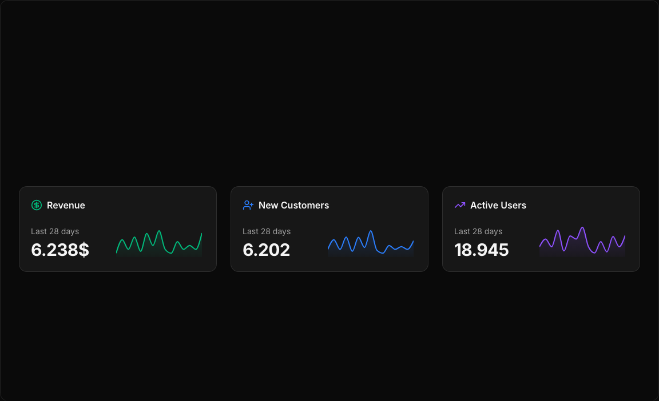The height and width of the screenshot is (401, 659).
Task: Select the Active Users card title
Action: click(x=498, y=205)
